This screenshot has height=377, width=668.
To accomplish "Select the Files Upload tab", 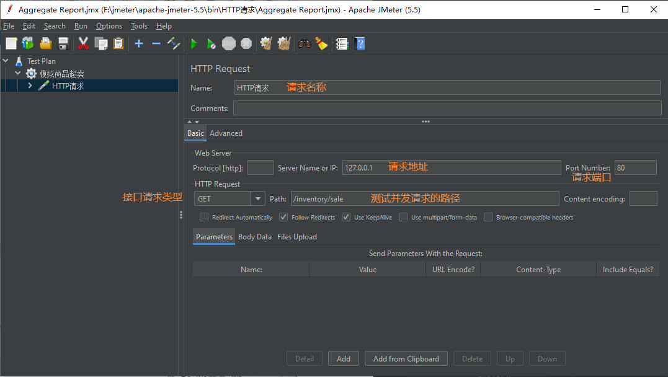I will [297, 236].
